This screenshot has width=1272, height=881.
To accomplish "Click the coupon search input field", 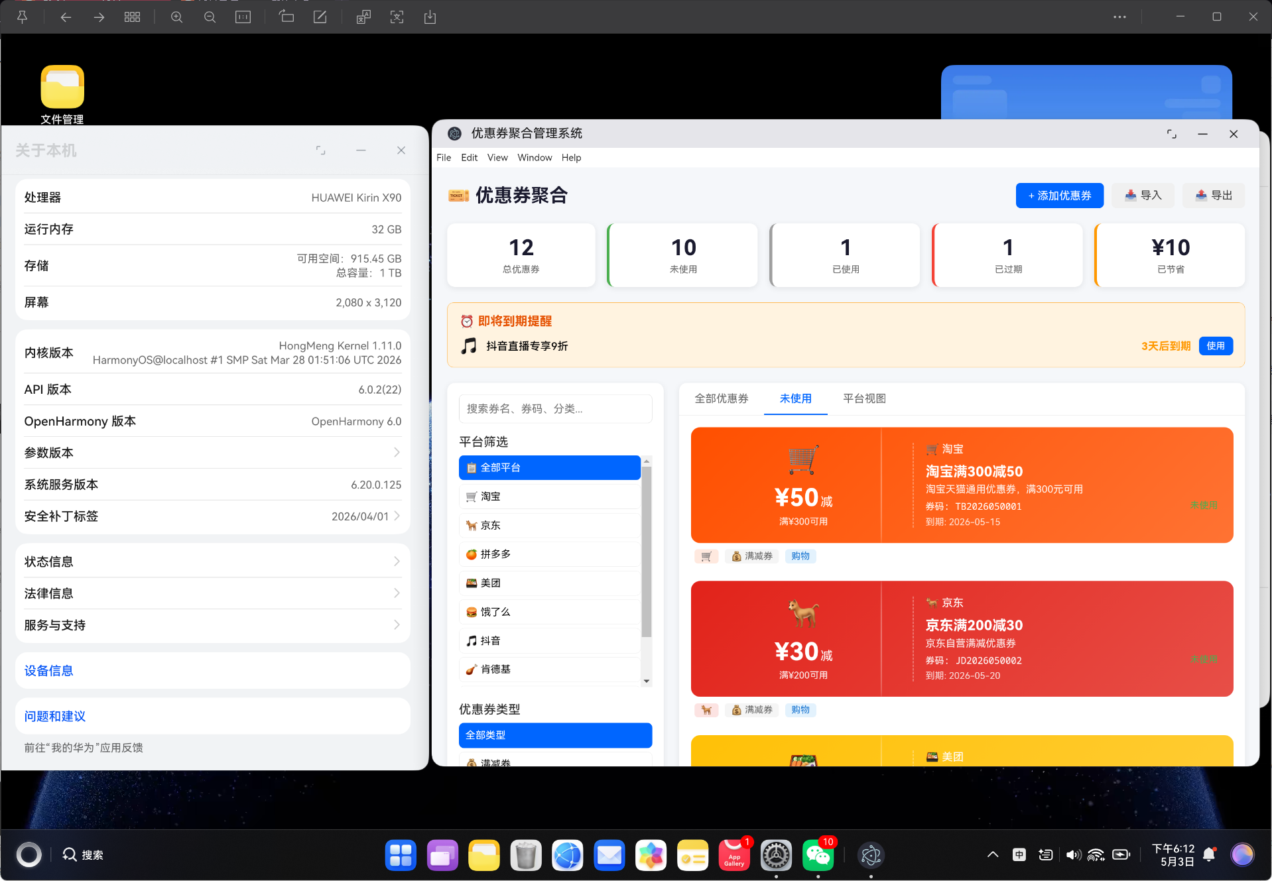I will click(x=556, y=409).
